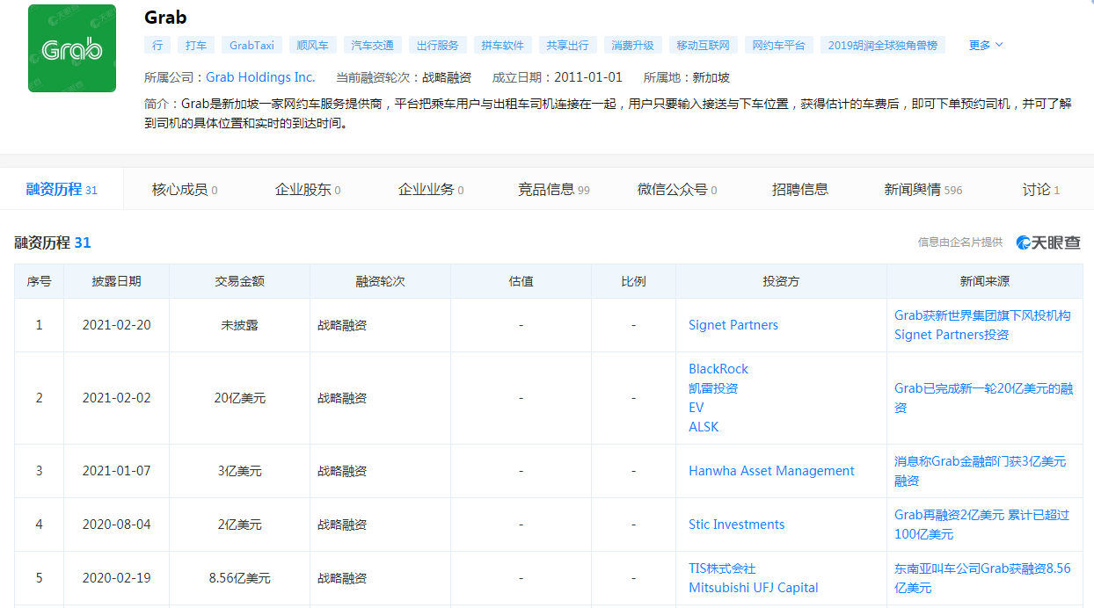Switch to the 企业股东 tab
Viewport: 1094px width, 608px height.
coord(308,189)
